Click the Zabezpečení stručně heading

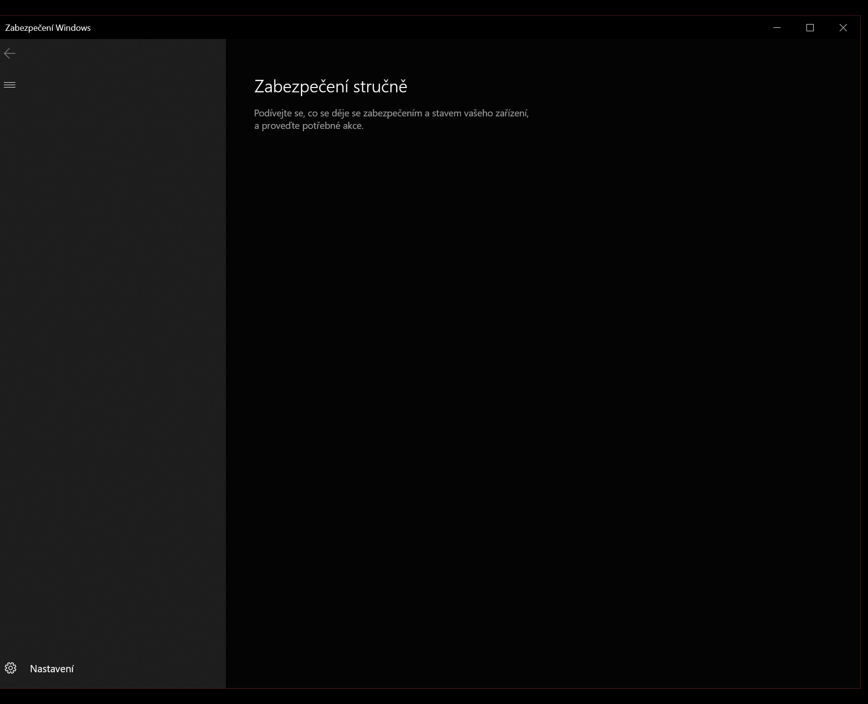click(x=331, y=87)
